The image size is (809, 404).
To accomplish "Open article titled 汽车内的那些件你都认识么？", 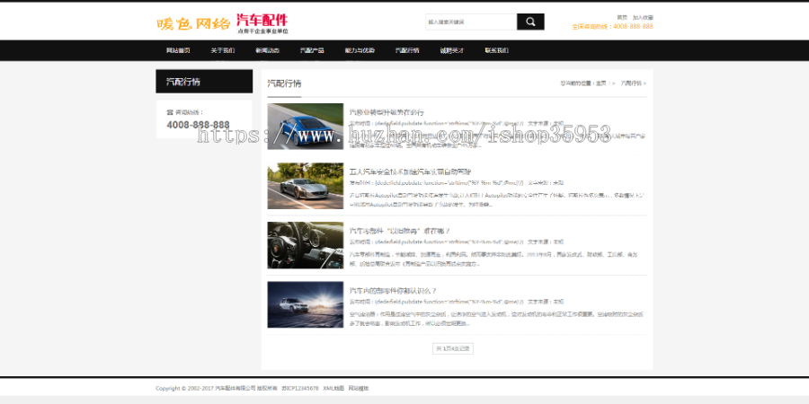I will coord(393,291).
